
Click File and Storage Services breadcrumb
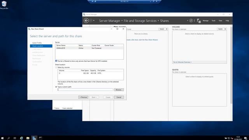(x=140, y=21)
